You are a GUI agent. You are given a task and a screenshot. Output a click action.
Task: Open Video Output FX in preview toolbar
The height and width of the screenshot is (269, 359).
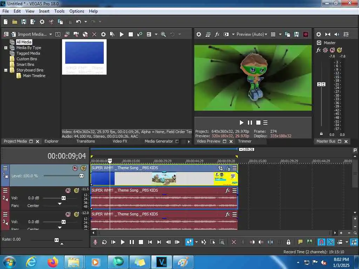pyautogui.click(x=217, y=34)
